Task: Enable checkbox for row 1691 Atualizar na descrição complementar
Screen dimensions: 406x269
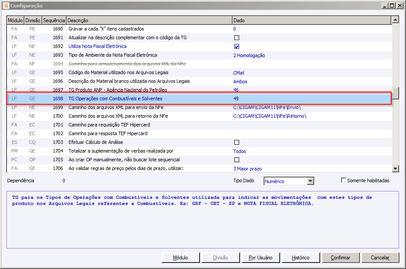Action: point(237,38)
